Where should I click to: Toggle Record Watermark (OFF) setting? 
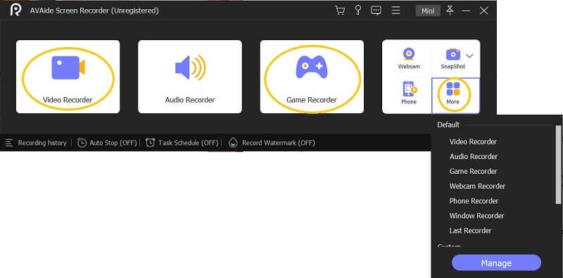click(272, 143)
